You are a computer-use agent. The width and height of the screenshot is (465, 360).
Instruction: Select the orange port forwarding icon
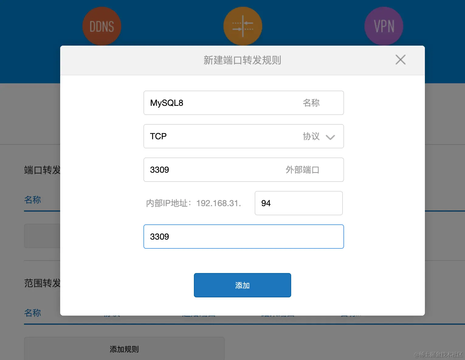[x=243, y=26]
